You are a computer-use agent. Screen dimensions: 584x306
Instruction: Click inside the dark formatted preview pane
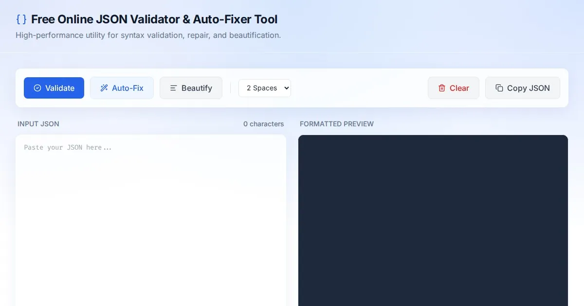click(x=433, y=219)
